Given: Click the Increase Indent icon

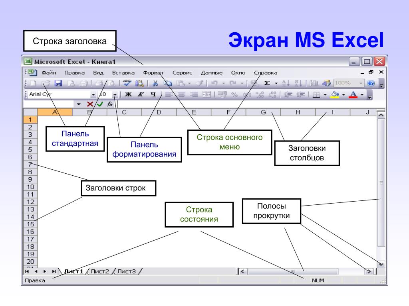Looking at the screenshot, I should (x=301, y=94).
